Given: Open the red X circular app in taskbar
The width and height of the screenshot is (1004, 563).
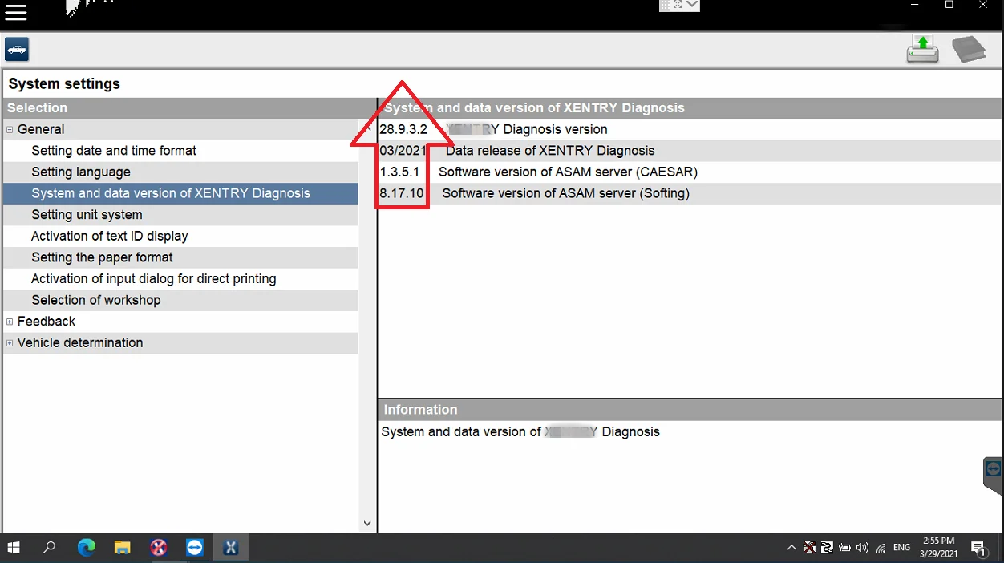Looking at the screenshot, I should point(159,548).
